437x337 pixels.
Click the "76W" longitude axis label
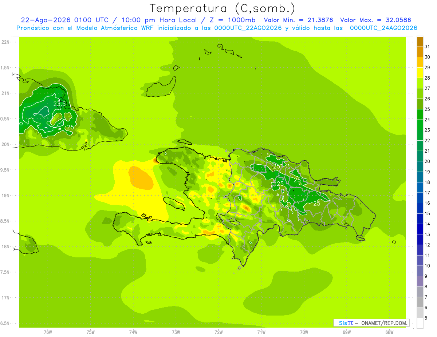click(48, 332)
